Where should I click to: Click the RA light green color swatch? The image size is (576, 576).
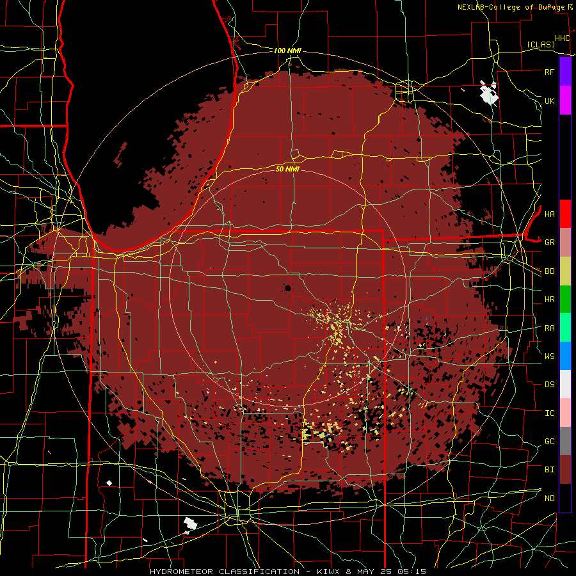(x=565, y=328)
